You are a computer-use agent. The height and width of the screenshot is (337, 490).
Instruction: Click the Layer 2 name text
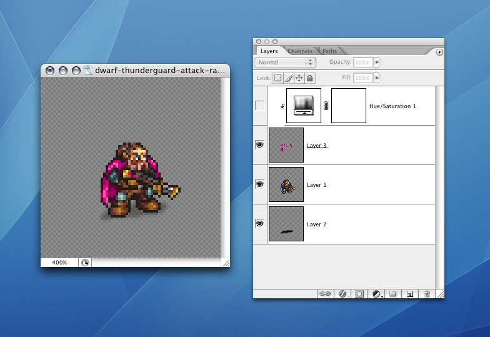316,224
